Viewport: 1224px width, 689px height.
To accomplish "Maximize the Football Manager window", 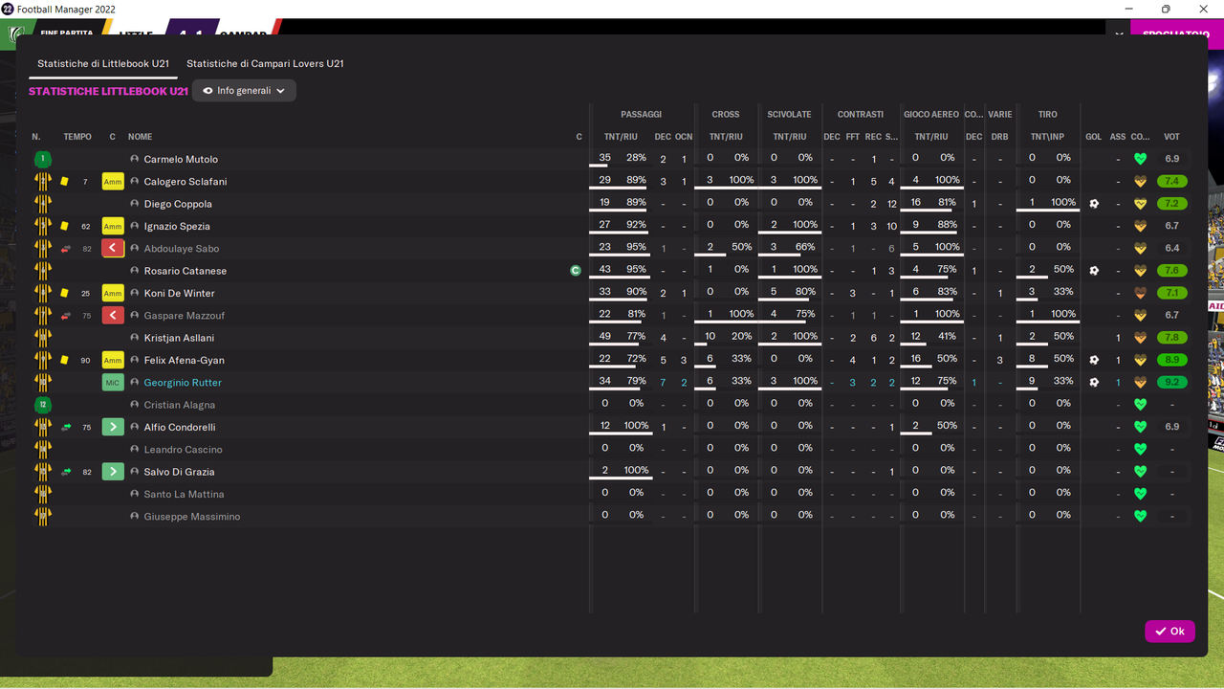I will [x=1166, y=9].
